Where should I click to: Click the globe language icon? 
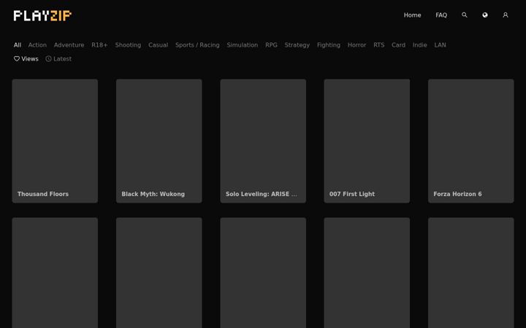click(x=485, y=15)
